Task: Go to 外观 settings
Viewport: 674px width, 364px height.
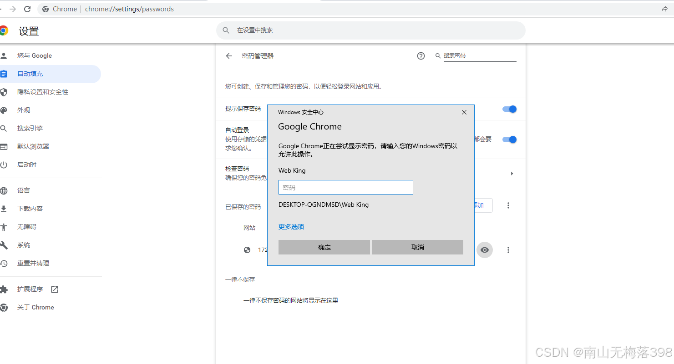Action: [x=24, y=110]
